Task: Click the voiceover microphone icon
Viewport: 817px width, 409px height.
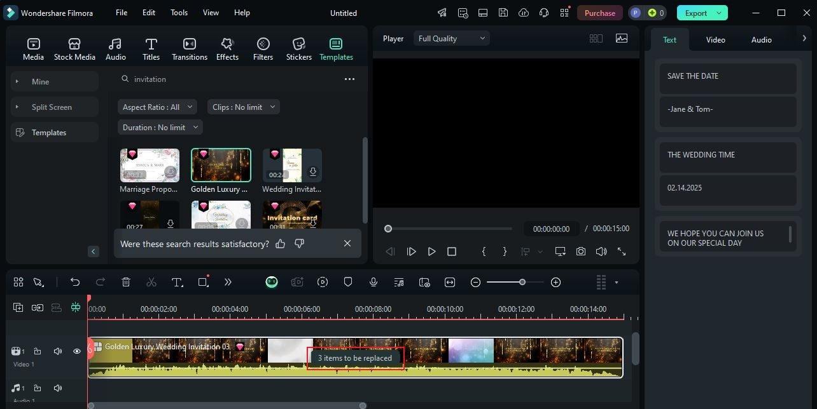Action: (374, 282)
